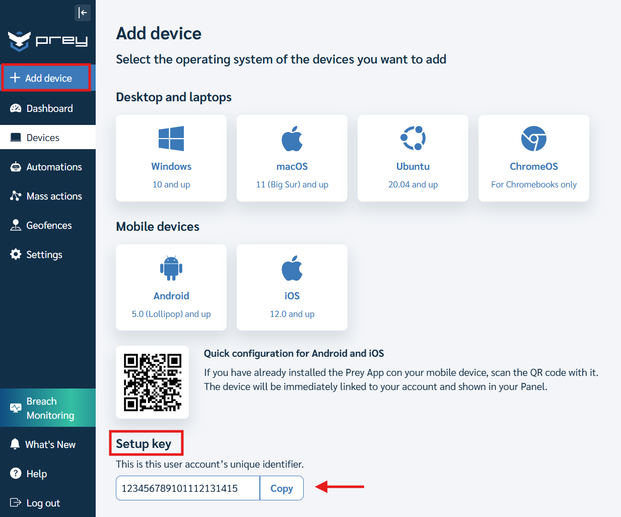Click the Devices laptop icon
This screenshot has height=517, width=621.
click(16, 138)
